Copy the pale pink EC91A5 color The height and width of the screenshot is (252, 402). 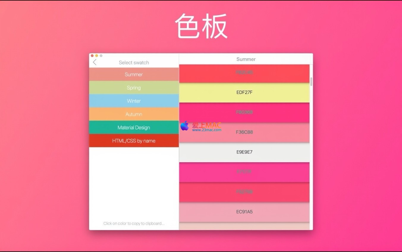pos(244,212)
